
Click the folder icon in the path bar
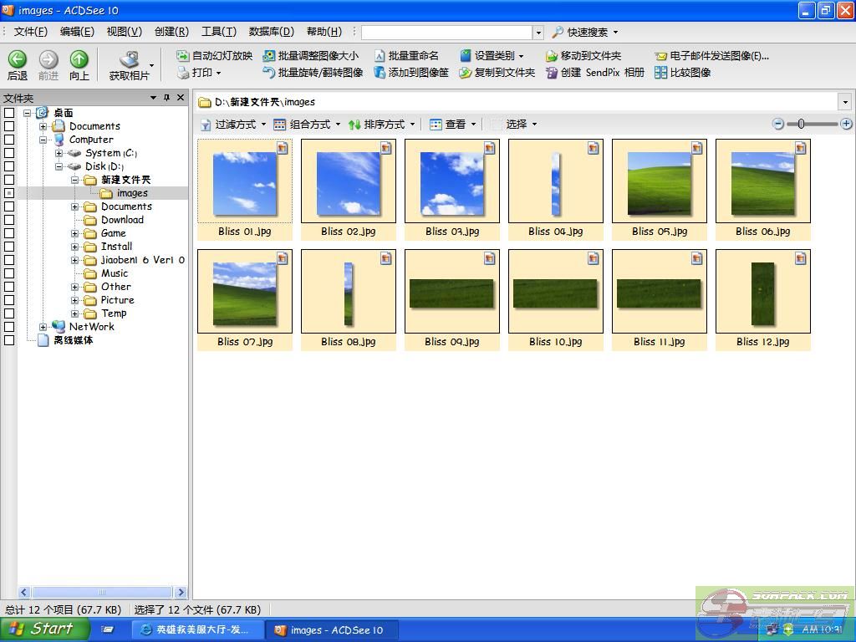(205, 102)
